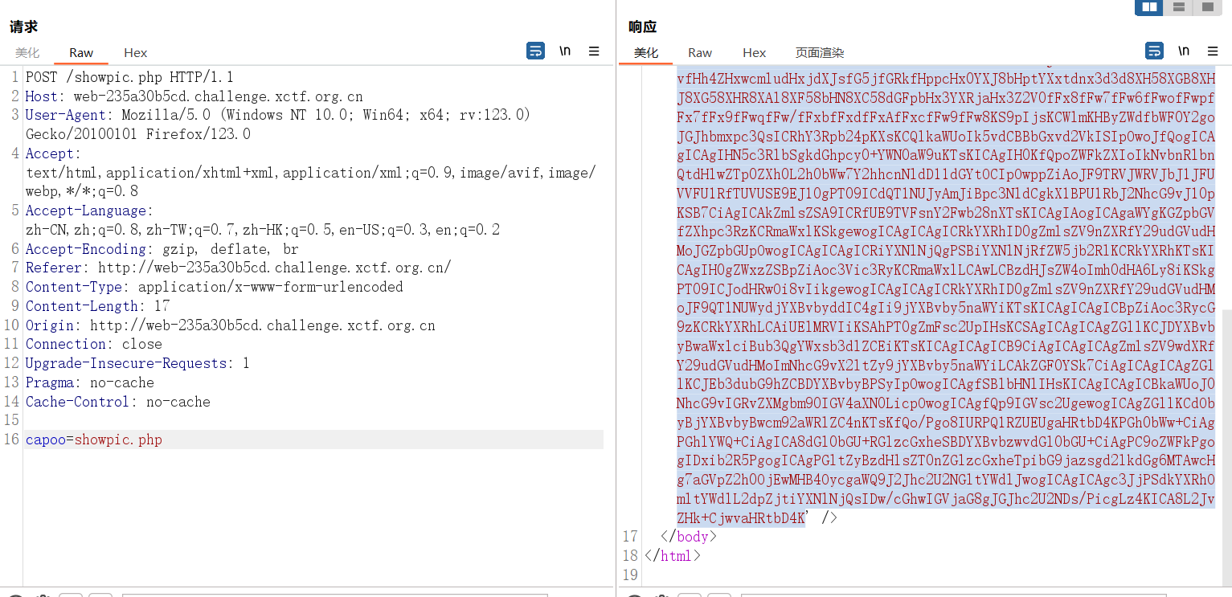The width and height of the screenshot is (1232, 597).
Task: Click the showpic.php parameter value in the body
Action: 118,440
